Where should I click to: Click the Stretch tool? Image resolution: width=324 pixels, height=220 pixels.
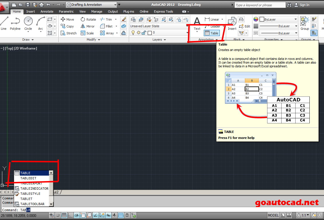[x=68, y=33]
